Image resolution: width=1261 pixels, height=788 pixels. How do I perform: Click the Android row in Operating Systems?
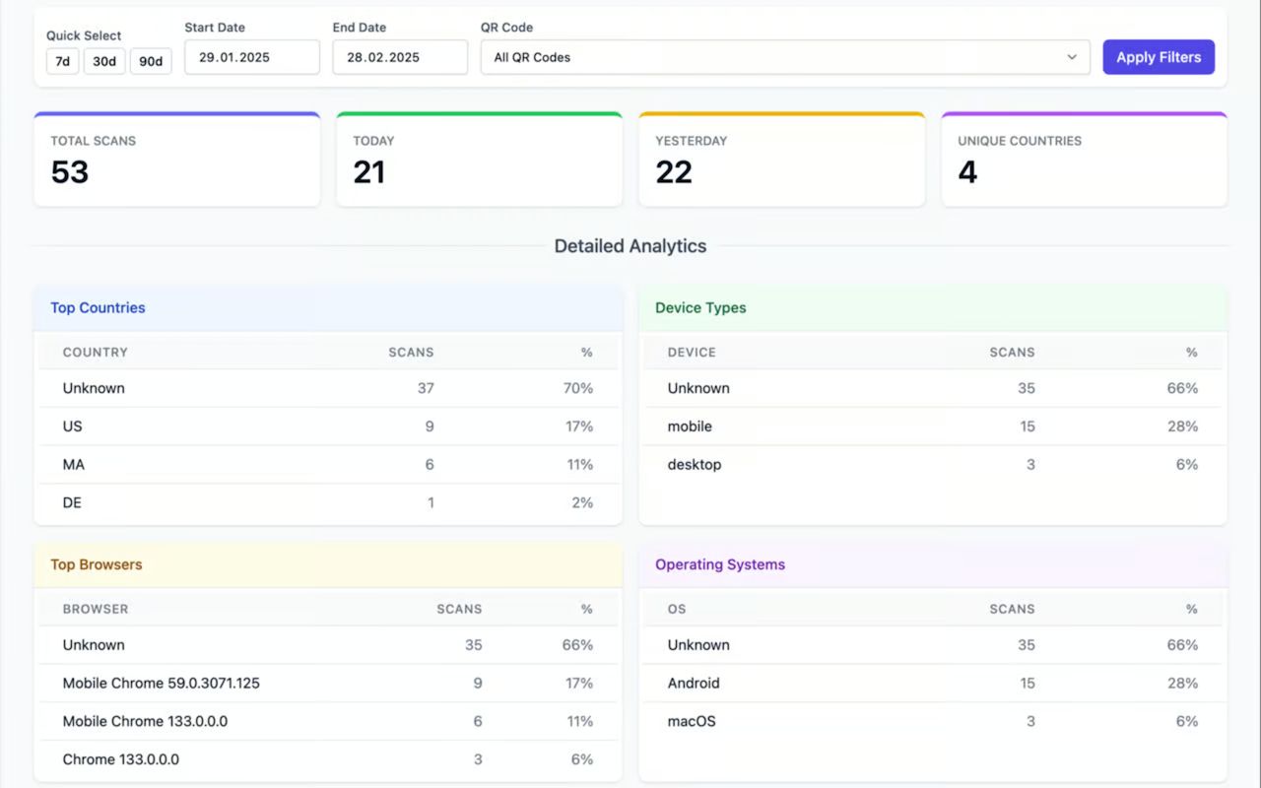(932, 684)
